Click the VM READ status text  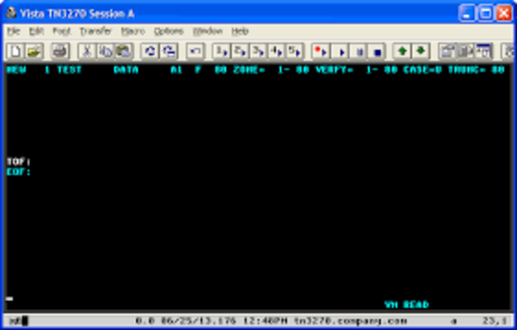(x=406, y=304)
